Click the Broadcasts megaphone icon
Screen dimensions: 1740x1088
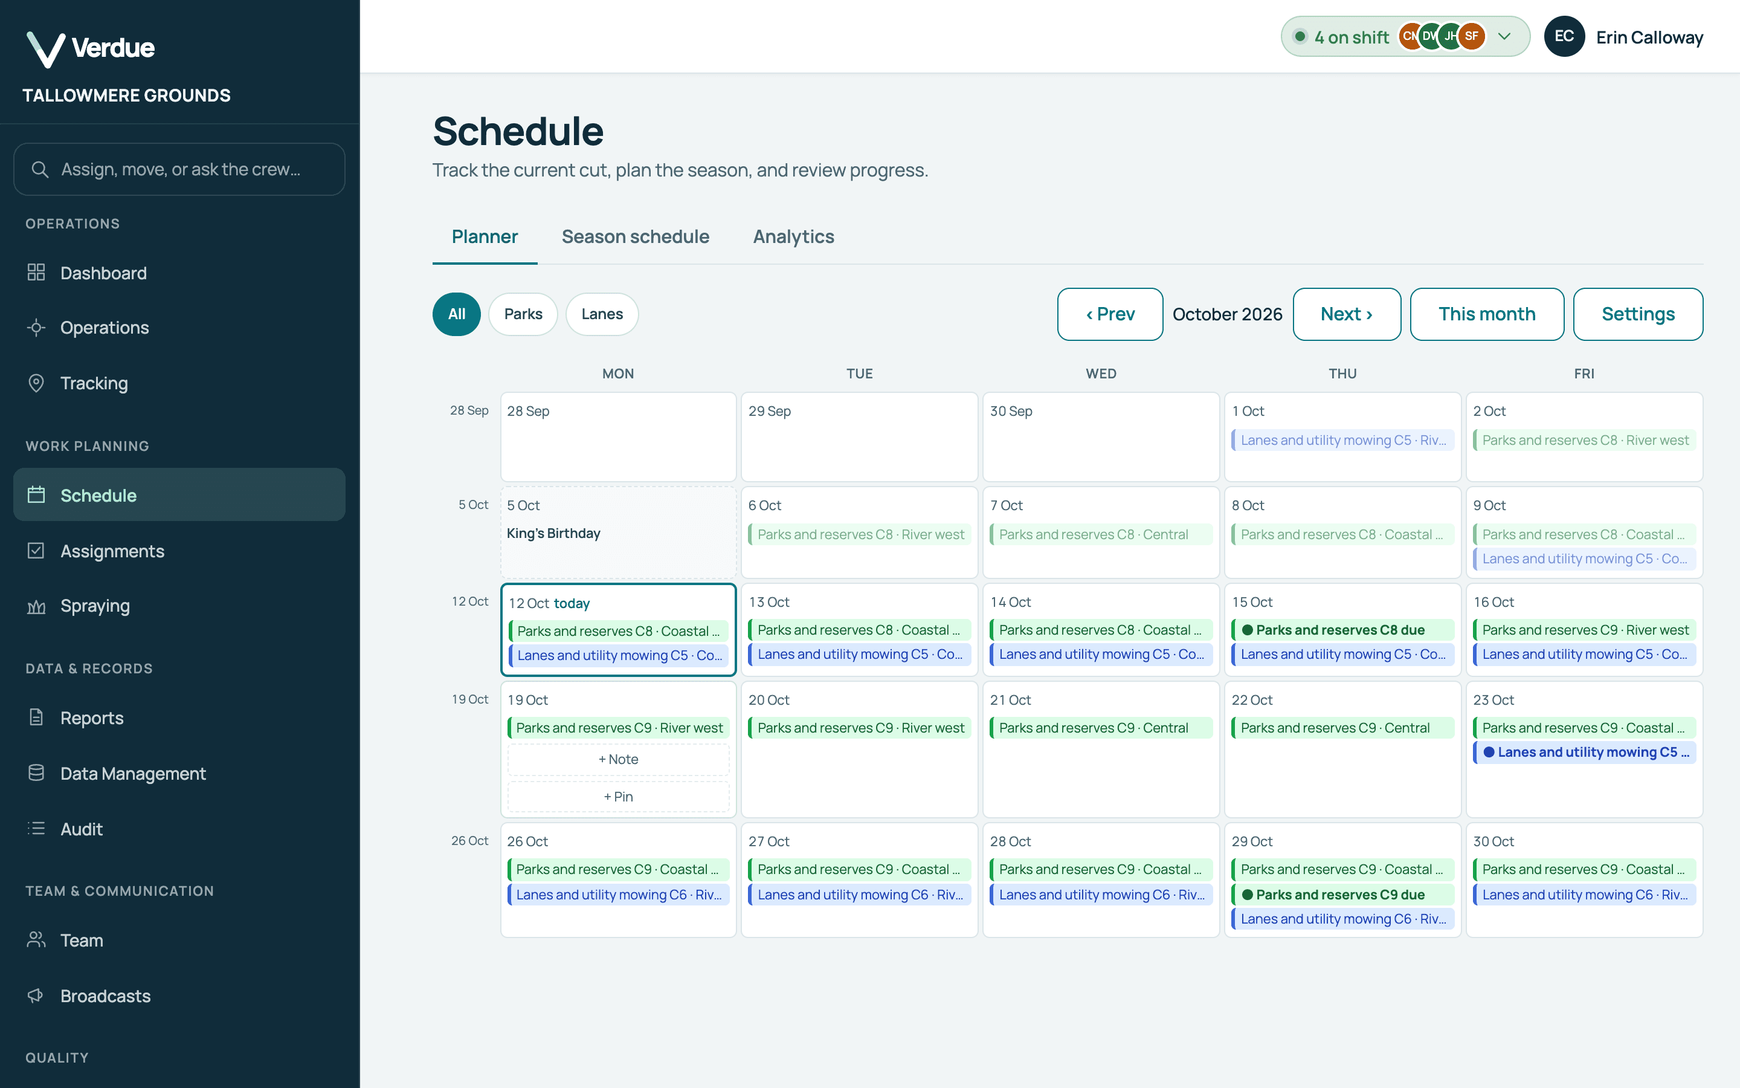coord(36,995)
